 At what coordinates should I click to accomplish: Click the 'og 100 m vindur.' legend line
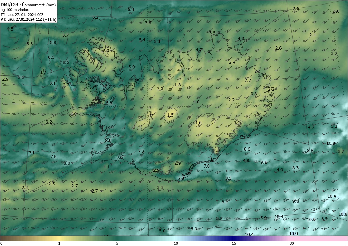pyautogui.click(x=15, y=10)
